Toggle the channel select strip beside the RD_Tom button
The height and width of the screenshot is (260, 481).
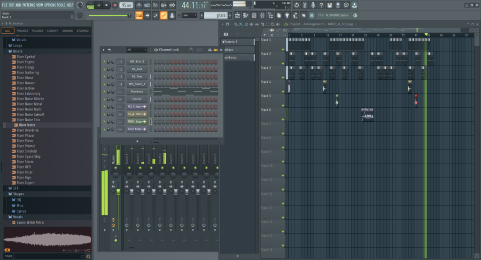[150, 77]
